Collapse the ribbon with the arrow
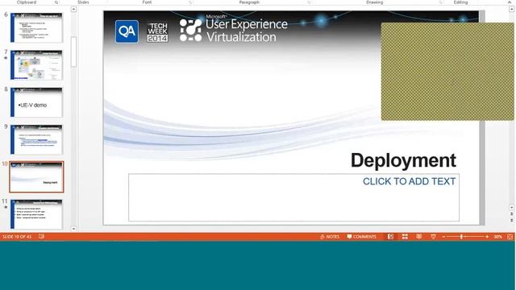This screenshot has width=516, height=290. point(510,2)
